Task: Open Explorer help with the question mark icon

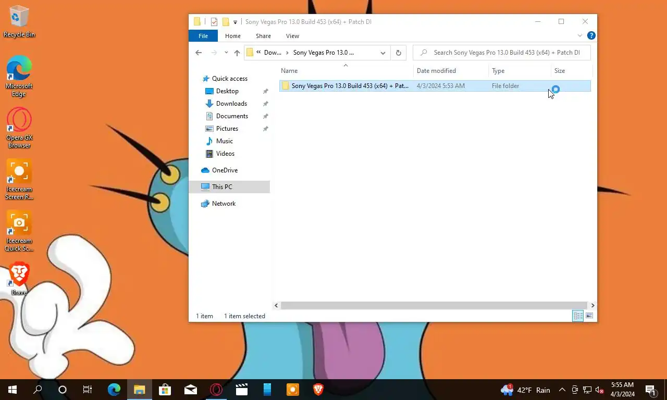Action: [591, 36]
